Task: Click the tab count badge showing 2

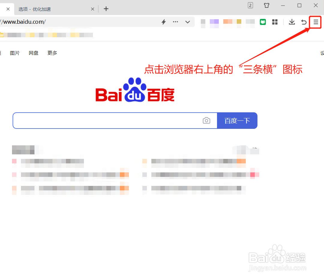Action: (x=250, y=5)
